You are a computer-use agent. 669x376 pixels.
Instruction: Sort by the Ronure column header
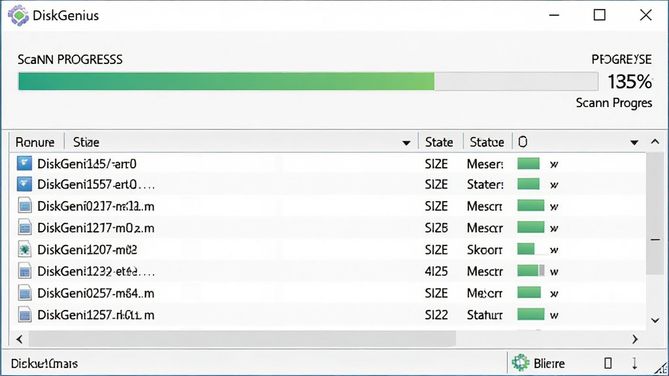(35, 142)
